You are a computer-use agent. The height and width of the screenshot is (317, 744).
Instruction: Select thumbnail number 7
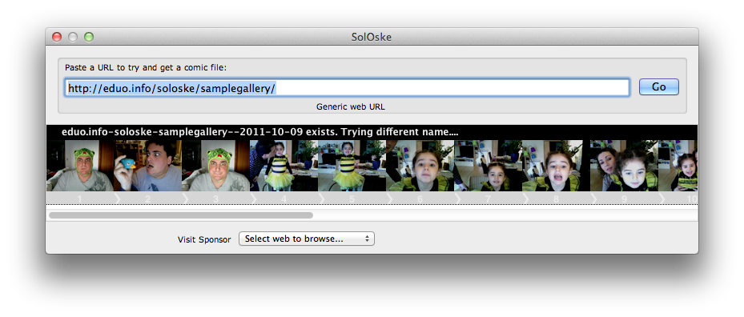coord(488,166)
